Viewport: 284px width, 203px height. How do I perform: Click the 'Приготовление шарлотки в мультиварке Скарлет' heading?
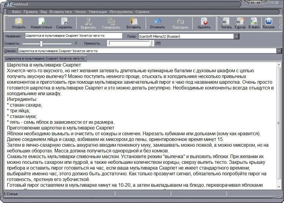pyautogui.click(x=60, y=128)
